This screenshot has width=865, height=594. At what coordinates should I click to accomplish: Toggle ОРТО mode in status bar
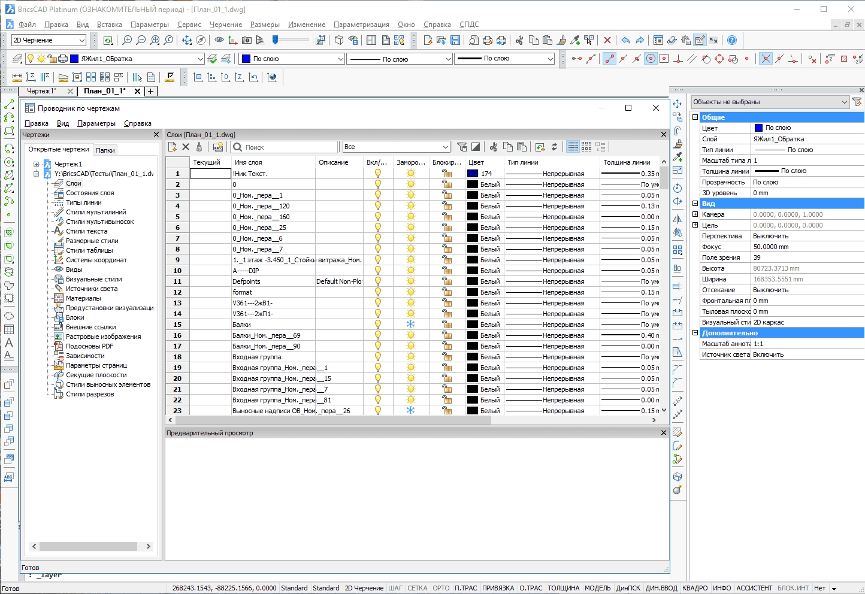pyautogui.click(x=441, y=588)
